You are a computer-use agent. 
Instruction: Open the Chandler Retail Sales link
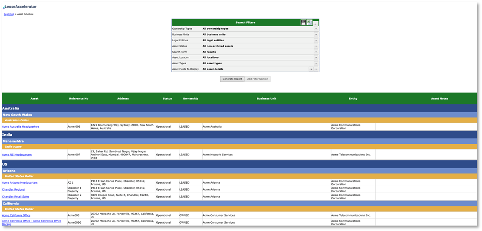tap(16, 197)
